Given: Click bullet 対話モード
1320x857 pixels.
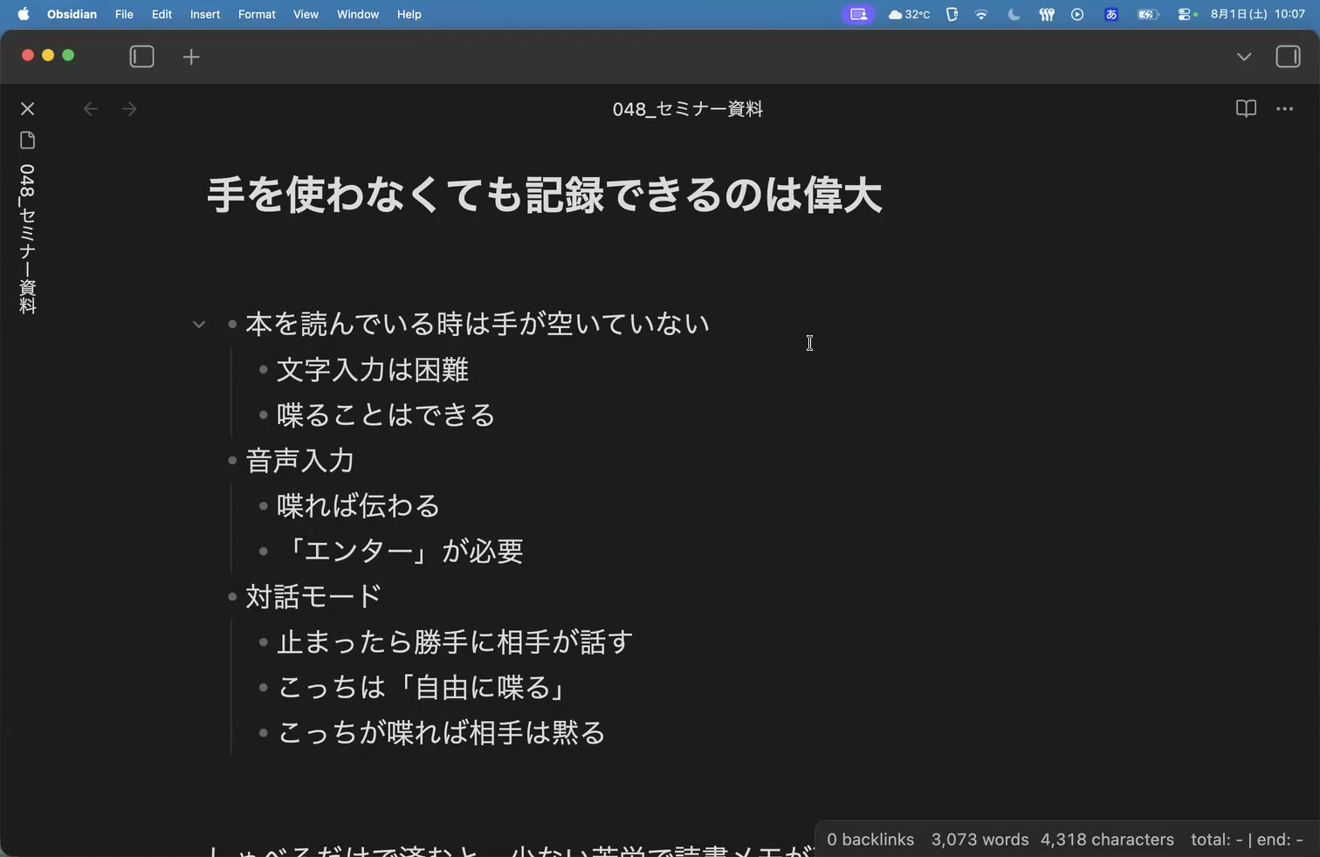Looking at the screenshot, I should point(313,596).
